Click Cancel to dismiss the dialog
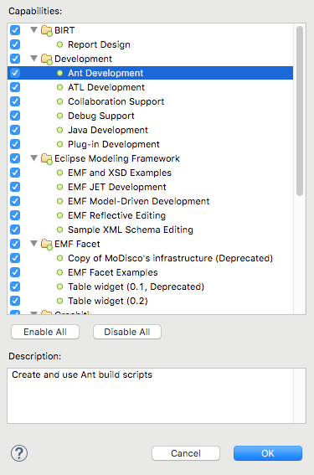The width and height of the screenshot is (314, 475). (x=186, y=453)
